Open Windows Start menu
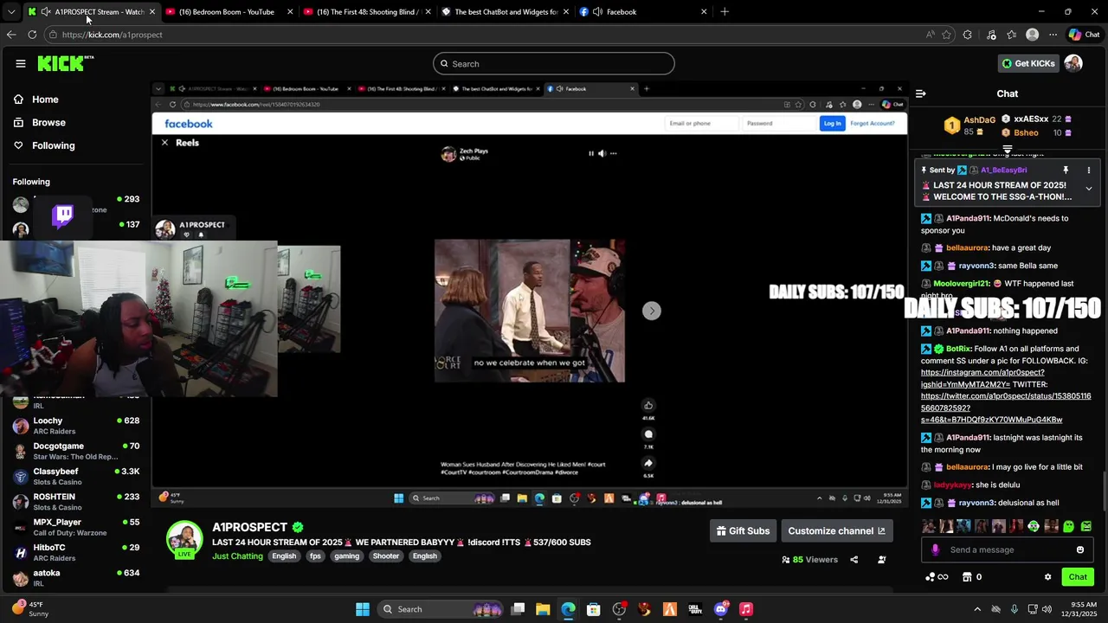The image size is (1108, 623). click(x=363, y=609)
